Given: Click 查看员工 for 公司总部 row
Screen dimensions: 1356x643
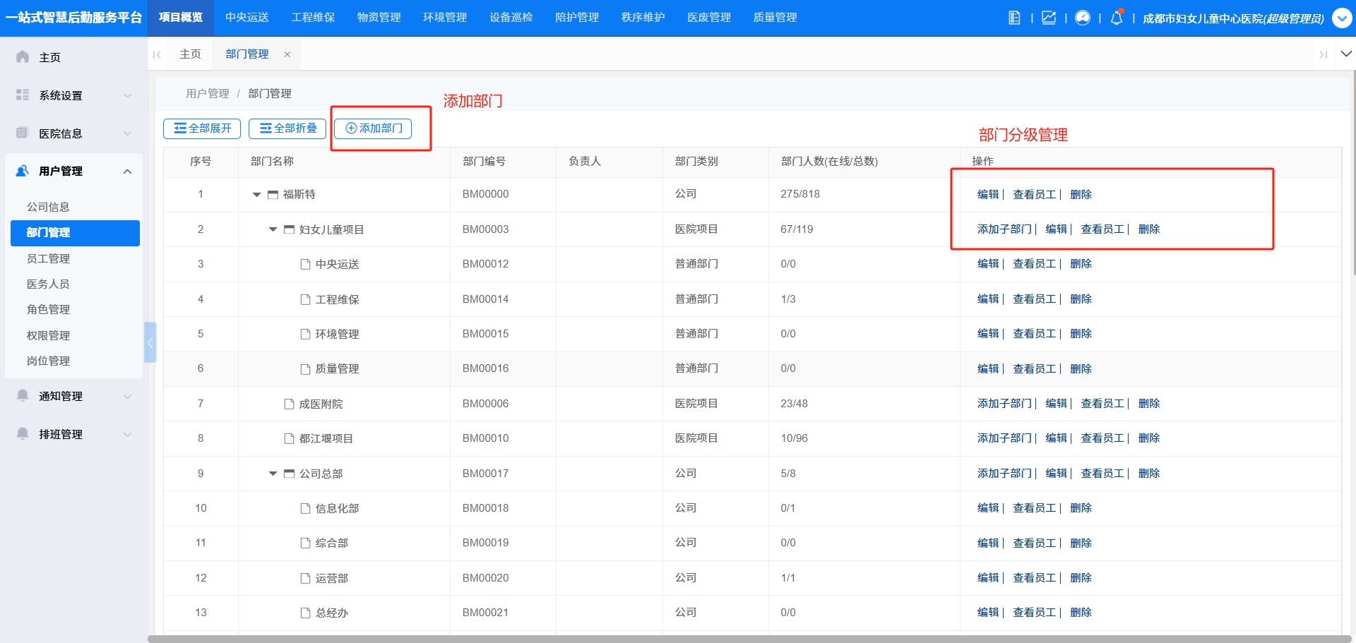Looking at the screenshot, I should tap(1102, 474).
